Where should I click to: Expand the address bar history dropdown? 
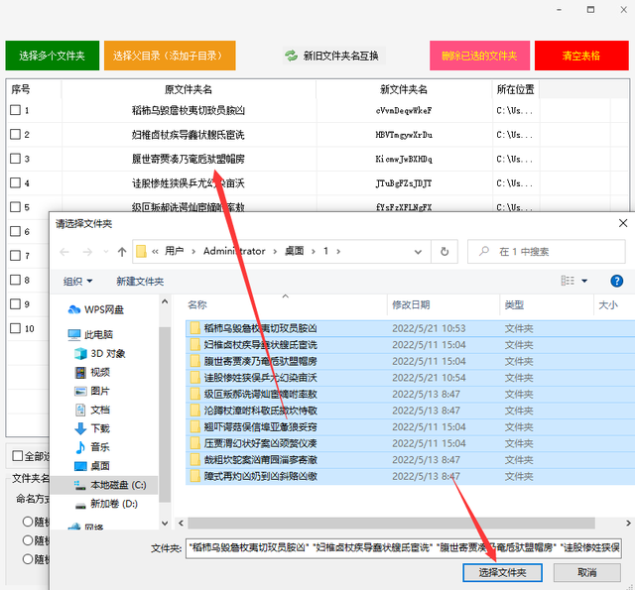tap(418, 252)
